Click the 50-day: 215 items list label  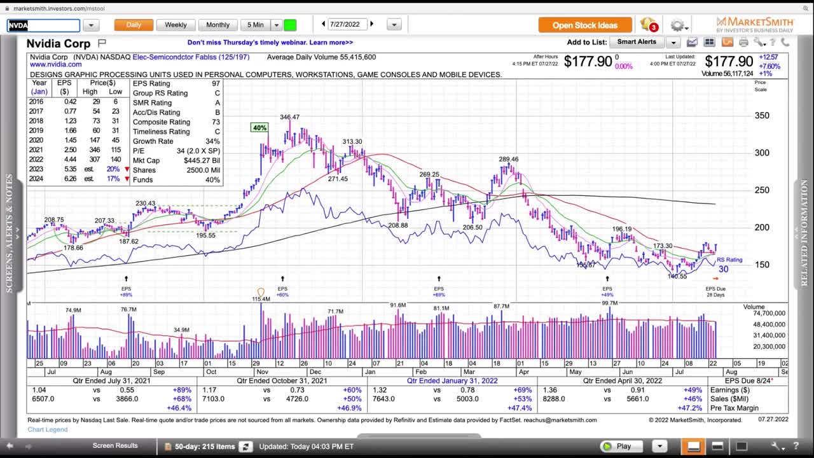pyautogui.click(x=205, y=447)
